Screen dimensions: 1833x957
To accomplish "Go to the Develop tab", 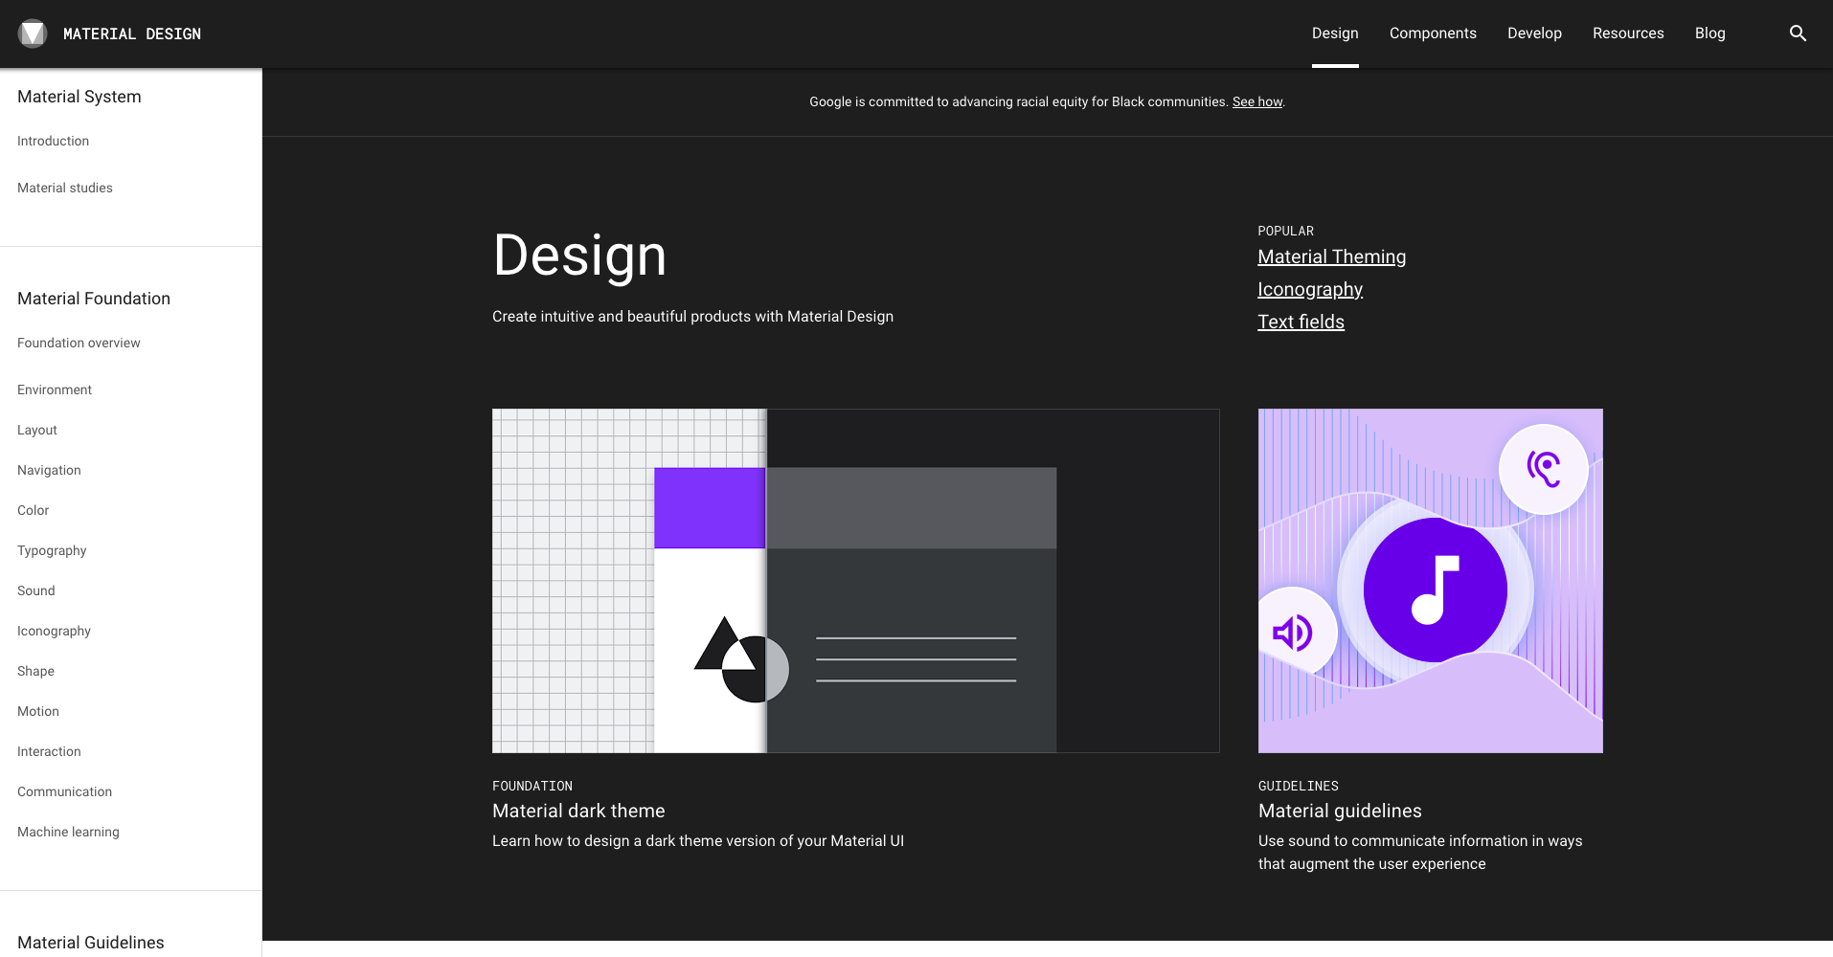I will [x=1534, y=33].
